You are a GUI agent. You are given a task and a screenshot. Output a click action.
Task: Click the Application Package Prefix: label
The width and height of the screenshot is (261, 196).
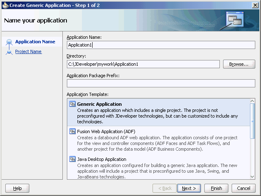pos(93,76)
